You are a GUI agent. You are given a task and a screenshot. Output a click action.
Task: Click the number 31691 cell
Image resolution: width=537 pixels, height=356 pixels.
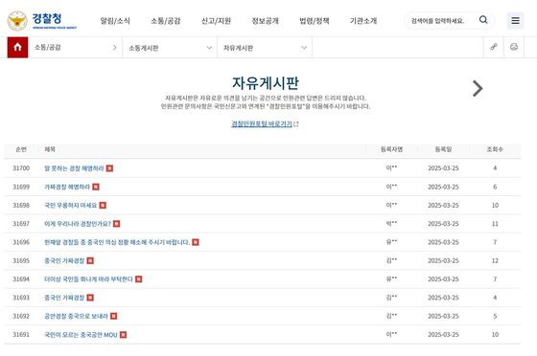tap(21, 335)
